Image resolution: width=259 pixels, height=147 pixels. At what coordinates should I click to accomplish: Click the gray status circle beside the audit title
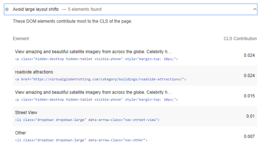[x=7, y=10]
